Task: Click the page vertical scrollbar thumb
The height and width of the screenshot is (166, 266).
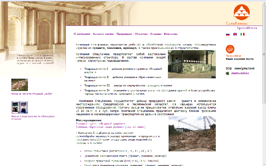Action: coord(264,54)
